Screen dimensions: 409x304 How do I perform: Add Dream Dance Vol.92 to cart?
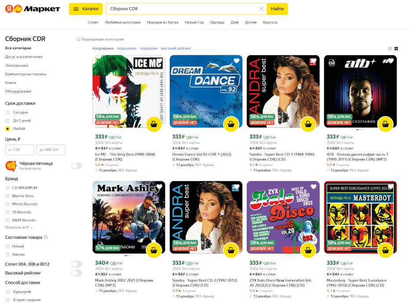coord(231,124)
